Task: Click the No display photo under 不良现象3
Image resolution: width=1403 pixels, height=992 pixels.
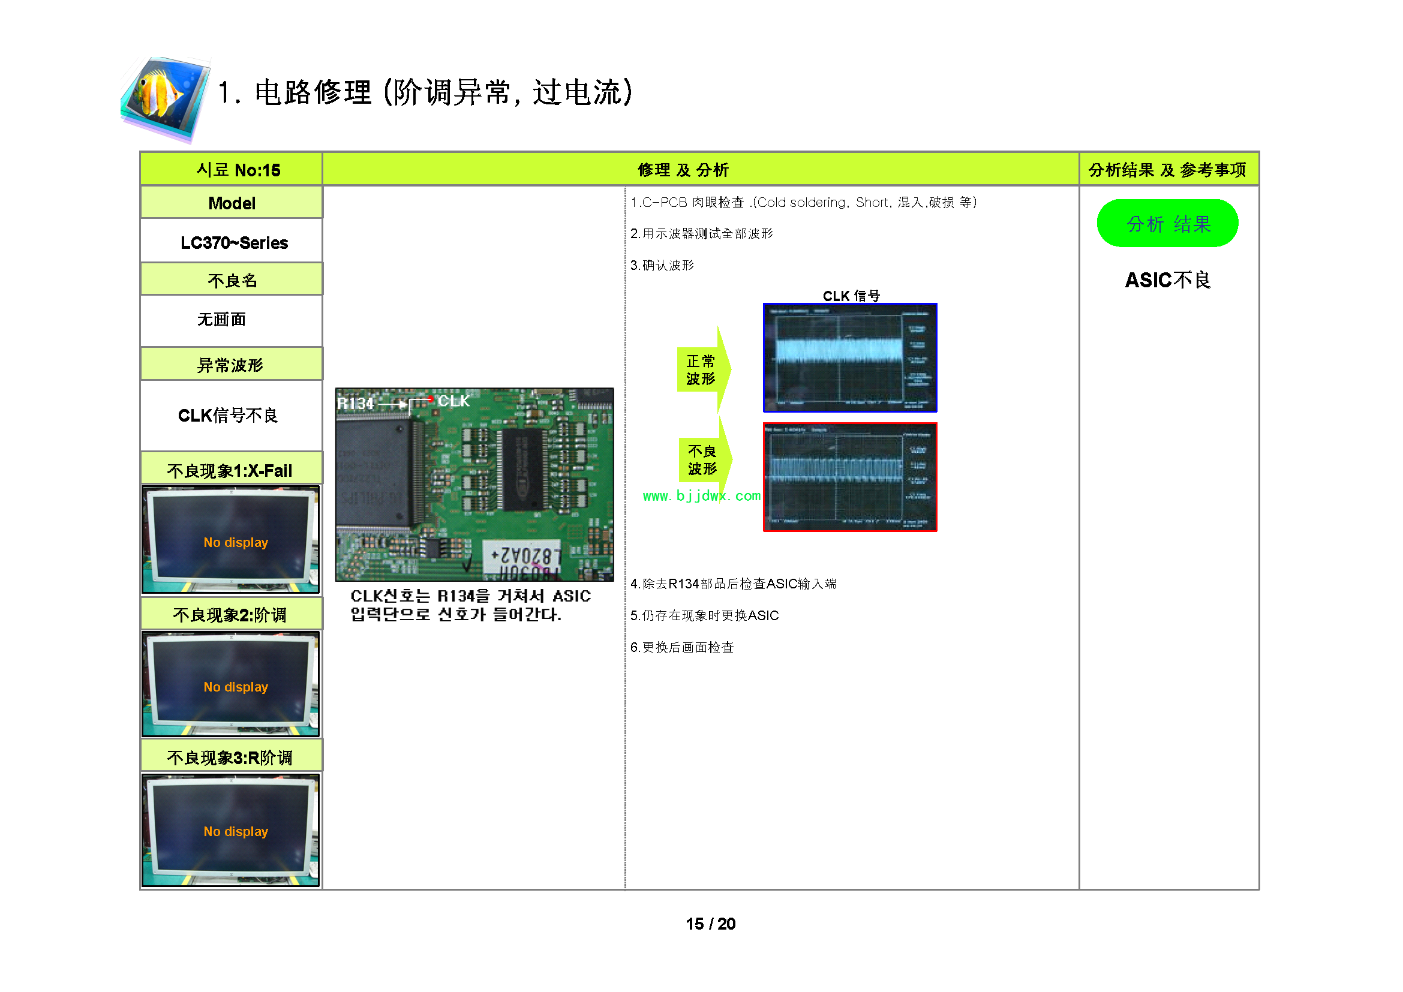Action: (230, 829)
